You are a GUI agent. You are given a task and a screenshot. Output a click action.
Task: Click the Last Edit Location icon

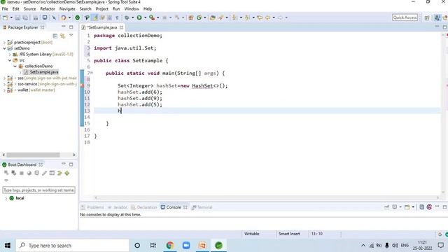tap(260, 17)
